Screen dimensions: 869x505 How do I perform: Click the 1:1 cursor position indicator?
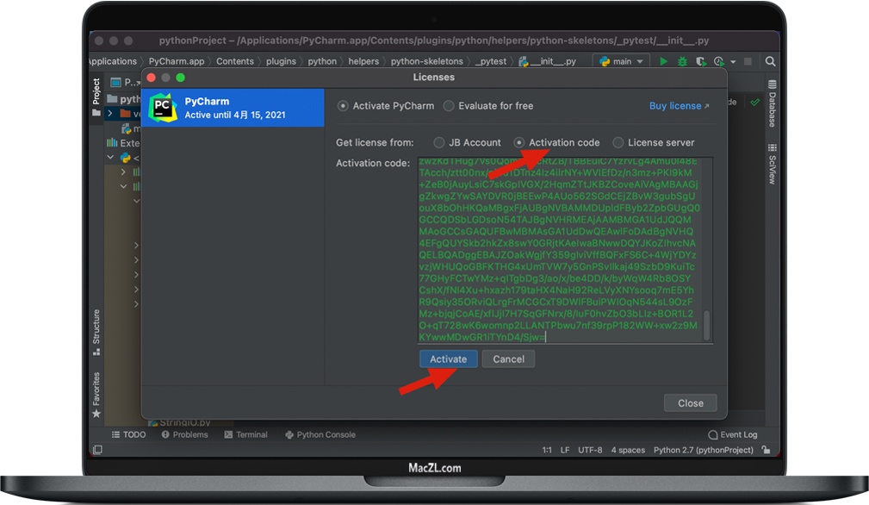click(x=547, y=450)
